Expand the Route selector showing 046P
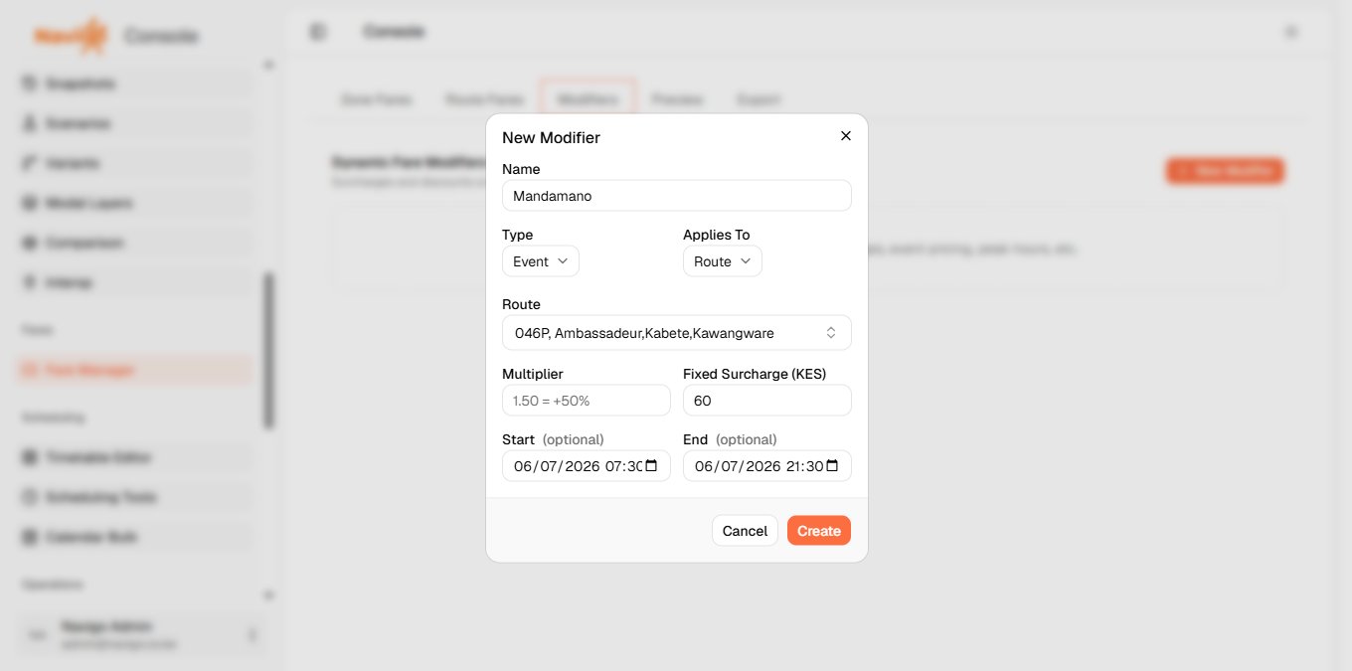The height and width of the screenshot is (671, 1352). pyautogui.click(x=677, y=333)
